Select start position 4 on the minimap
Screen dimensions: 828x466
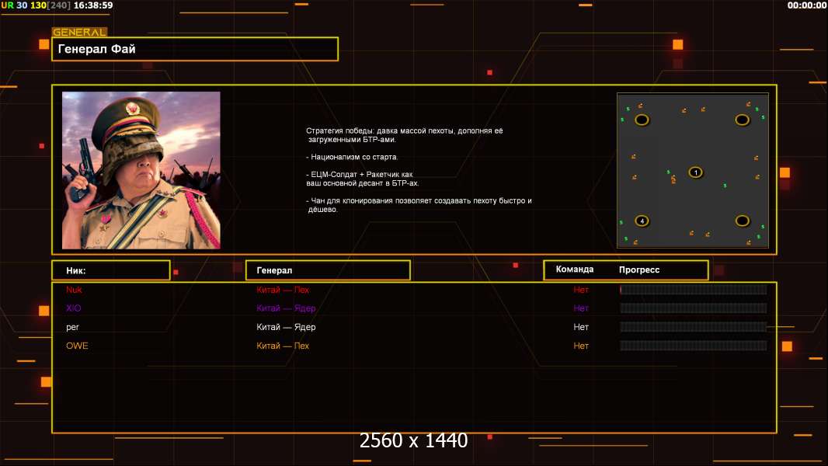[x=642, y=221]
